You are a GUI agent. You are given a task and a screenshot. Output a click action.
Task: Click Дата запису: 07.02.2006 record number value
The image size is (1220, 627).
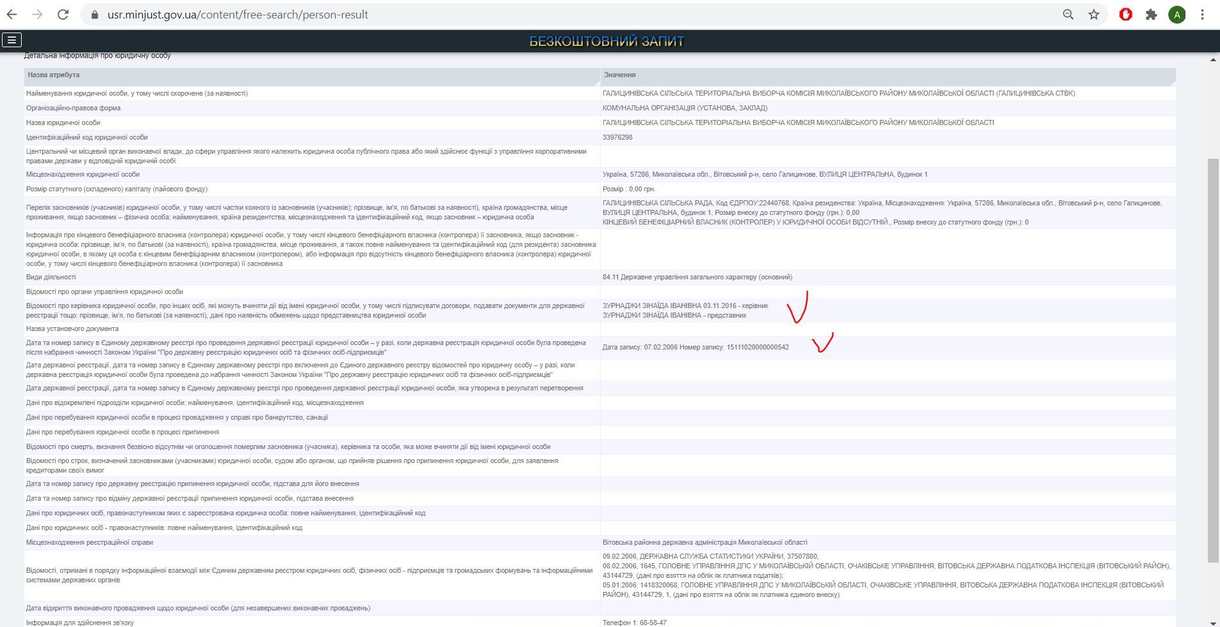click(695, 347)
